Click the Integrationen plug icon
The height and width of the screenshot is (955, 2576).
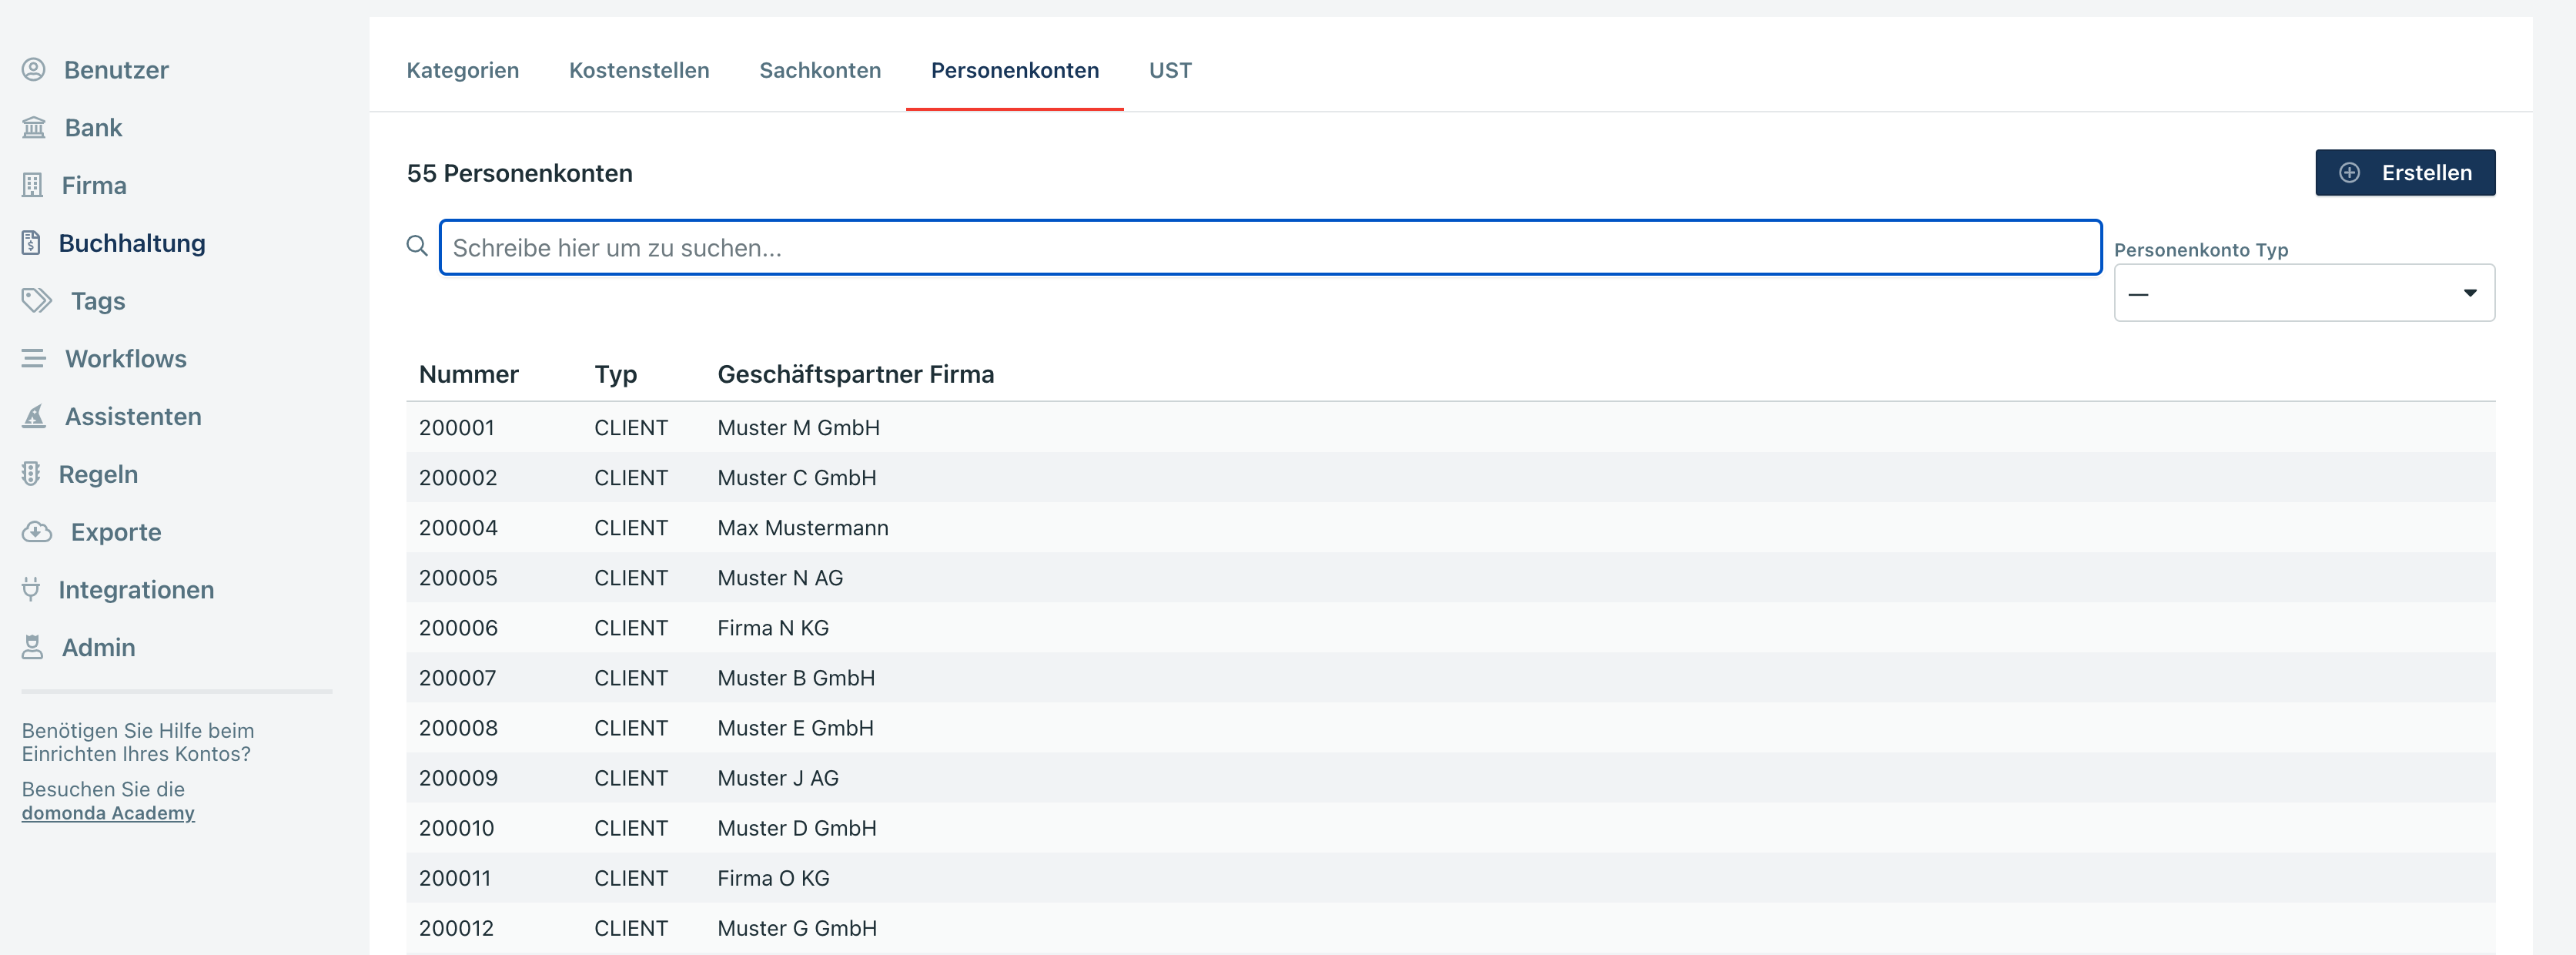click(x=32, y=590)
